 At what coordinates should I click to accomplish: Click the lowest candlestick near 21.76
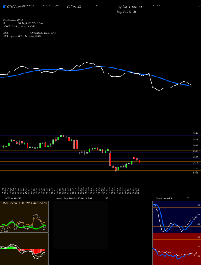point(116,169)
